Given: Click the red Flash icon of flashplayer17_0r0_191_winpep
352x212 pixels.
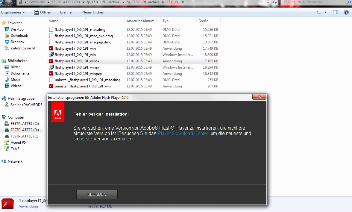Looking at the screenshot, I should pyautogui.click(x=51, y=73).
